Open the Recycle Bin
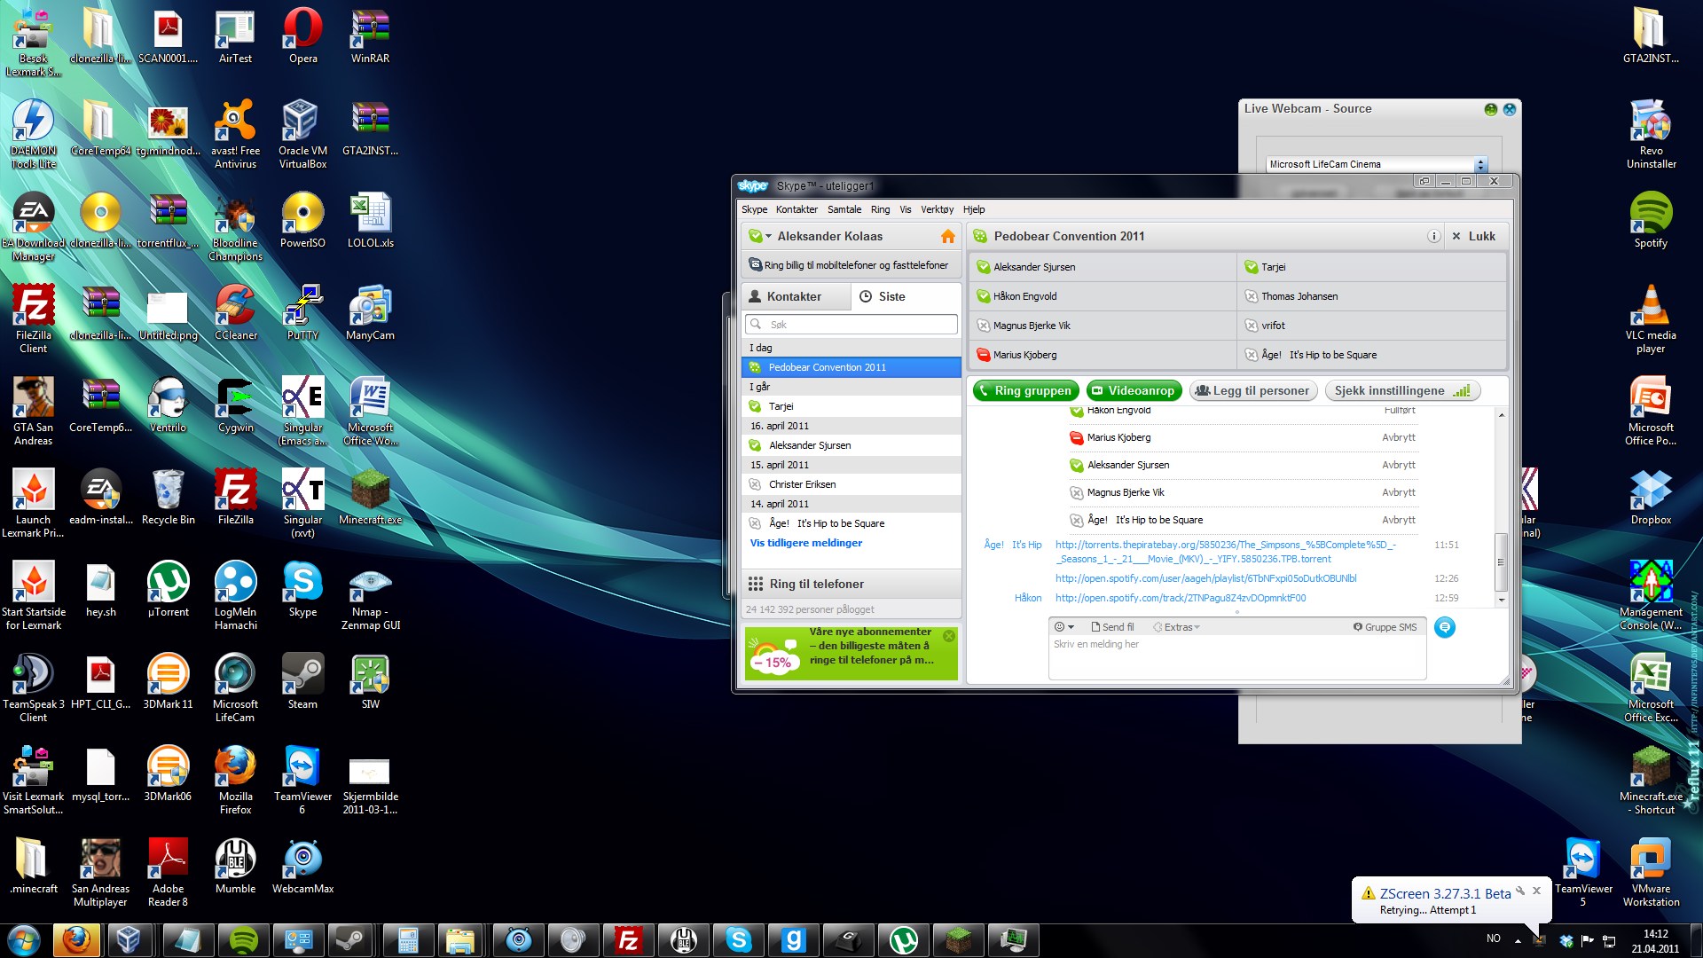 click(x=168, y=498)
